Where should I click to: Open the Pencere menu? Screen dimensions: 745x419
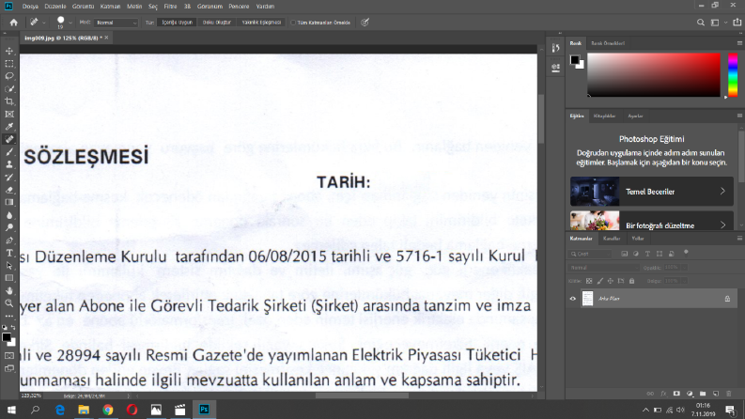click(x=239, y=7)
